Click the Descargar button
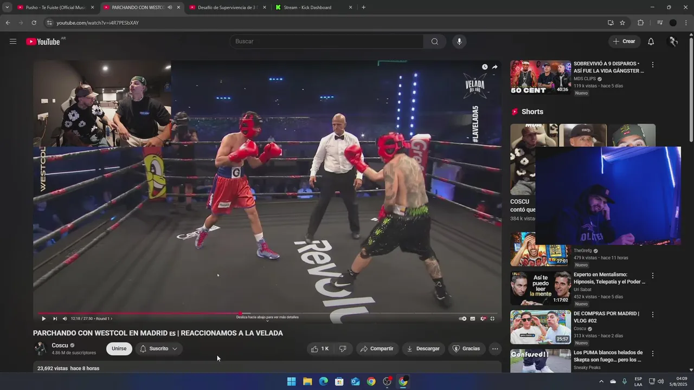The width and height of the screenshot is (694, 390). [423, 349]
